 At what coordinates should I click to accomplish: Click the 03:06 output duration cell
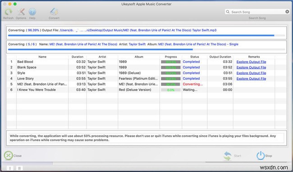tap(227, 84)
